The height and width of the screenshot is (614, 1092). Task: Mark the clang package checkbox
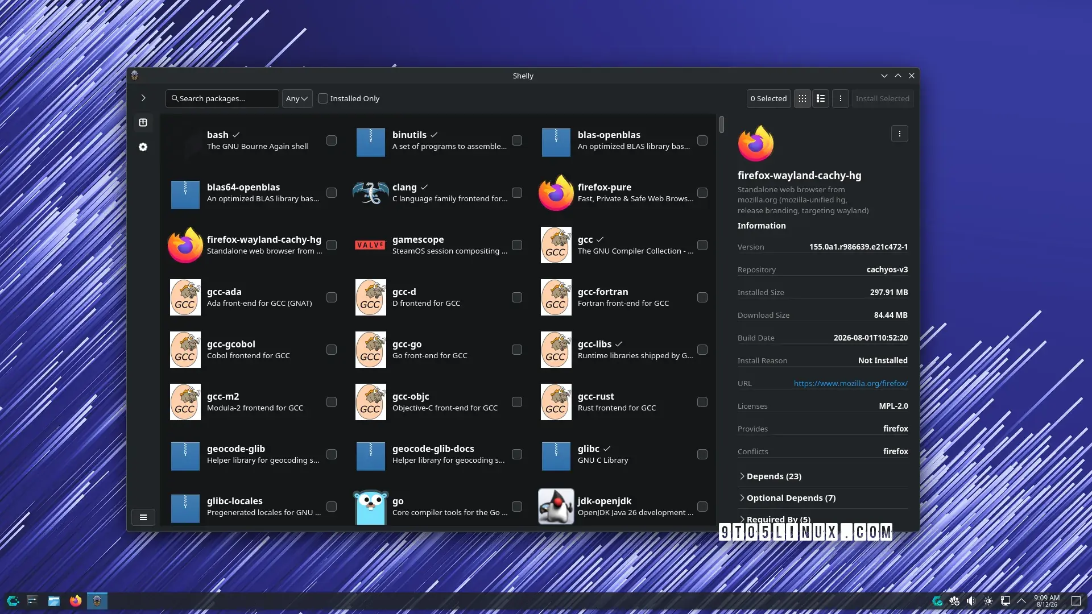517,193
